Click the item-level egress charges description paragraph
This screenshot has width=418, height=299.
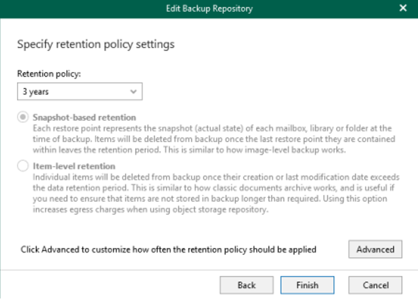click(216, 193)
